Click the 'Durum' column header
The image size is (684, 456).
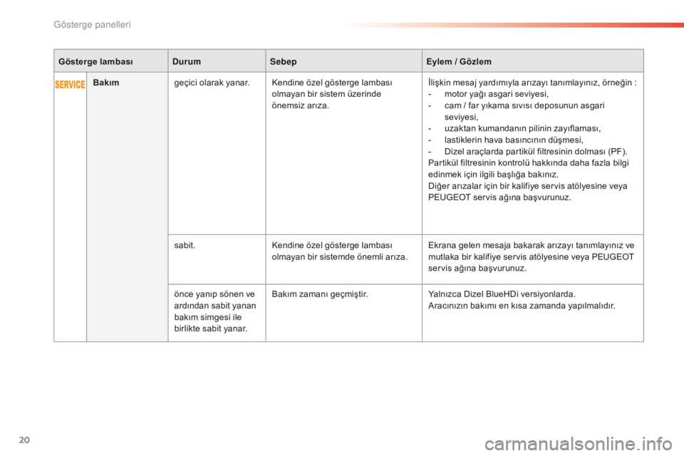click(187, 61)
